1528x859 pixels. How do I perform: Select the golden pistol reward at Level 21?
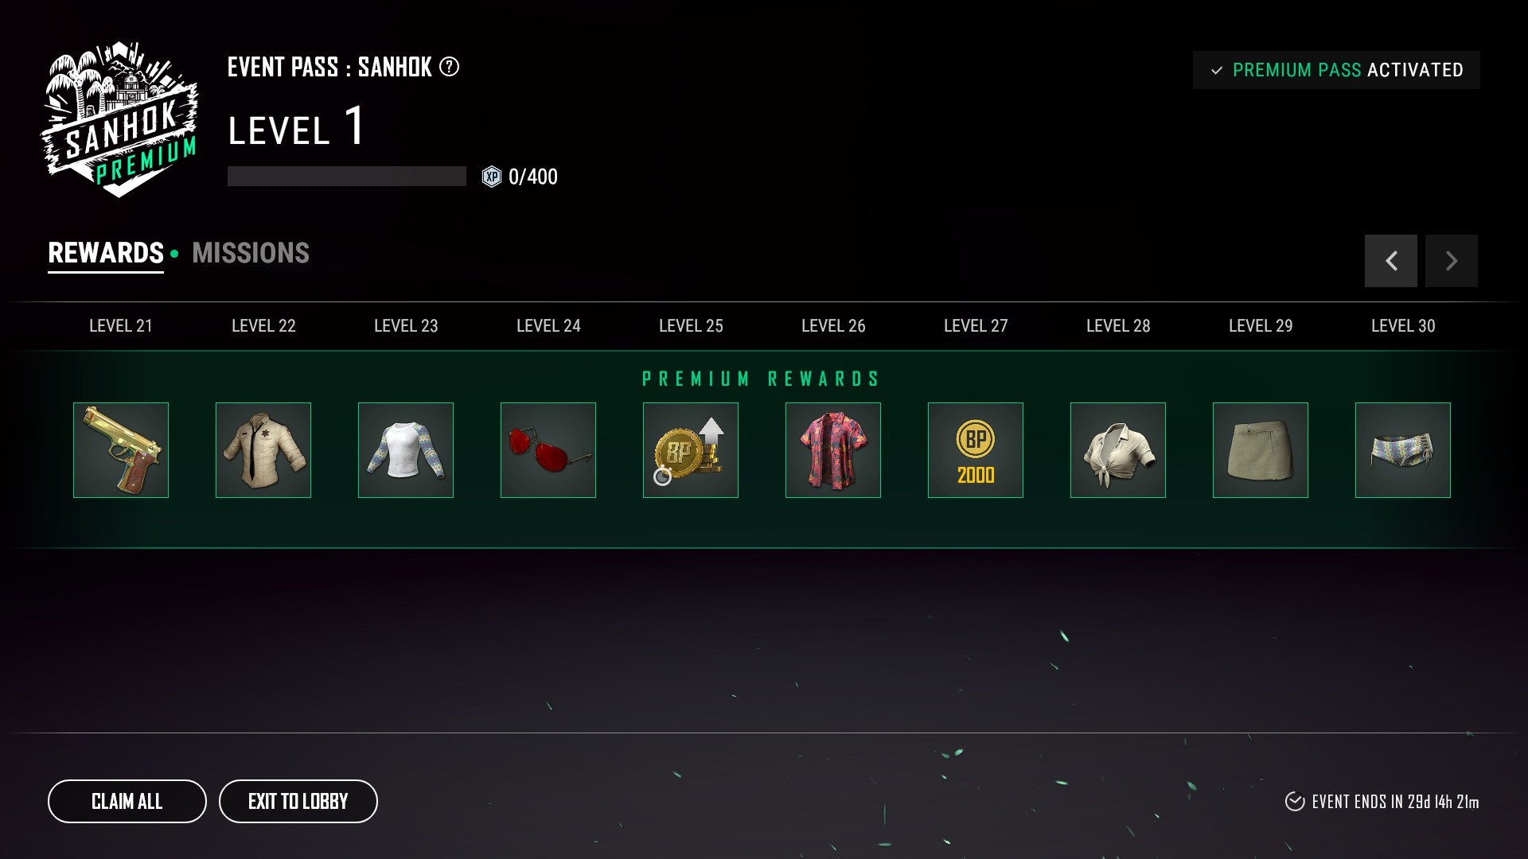[121, 450]
